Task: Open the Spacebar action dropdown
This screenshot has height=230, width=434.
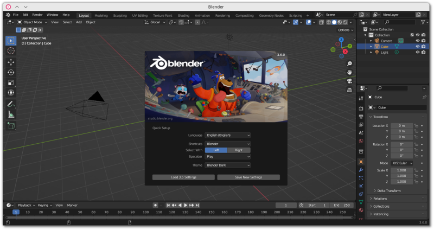Action: tap(228, 157)
